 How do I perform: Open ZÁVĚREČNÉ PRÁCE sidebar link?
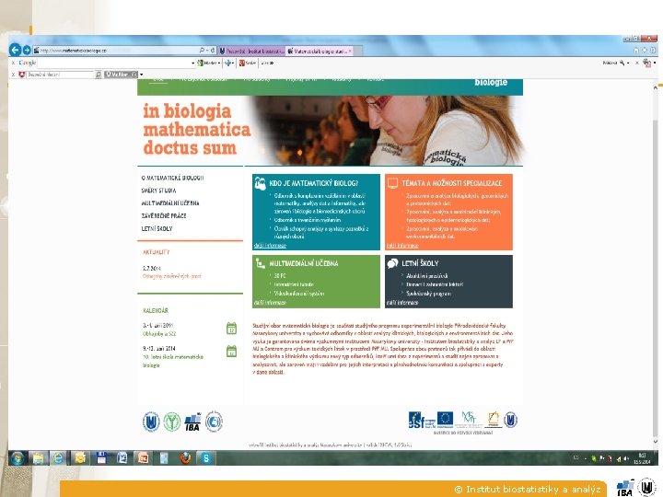click(x=164, y=216)
